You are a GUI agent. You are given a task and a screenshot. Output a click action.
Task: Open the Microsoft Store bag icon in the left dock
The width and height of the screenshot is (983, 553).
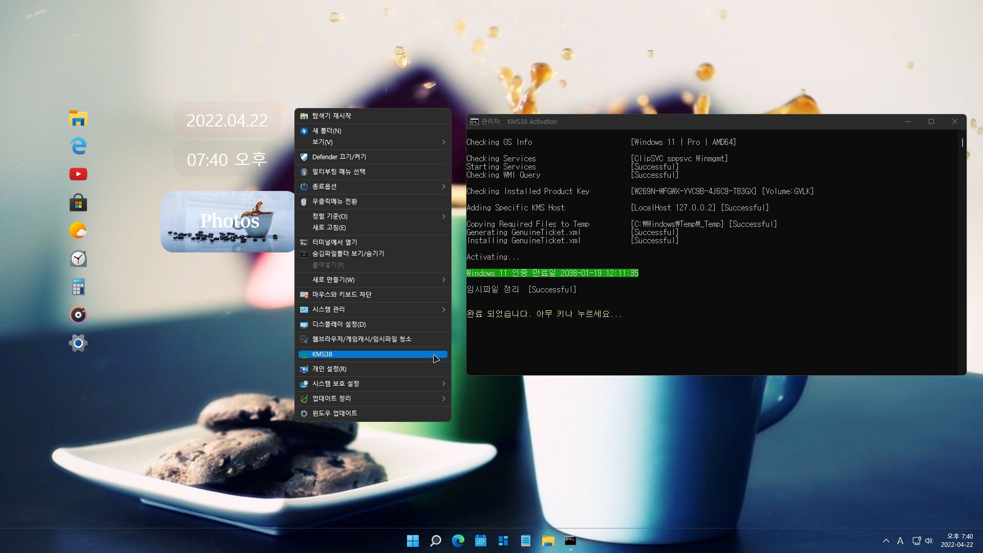click(x=78, y=202)
